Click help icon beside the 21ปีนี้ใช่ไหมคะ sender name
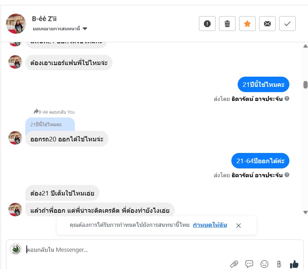The height and width of the screenshot is (269, 308). 287,98
